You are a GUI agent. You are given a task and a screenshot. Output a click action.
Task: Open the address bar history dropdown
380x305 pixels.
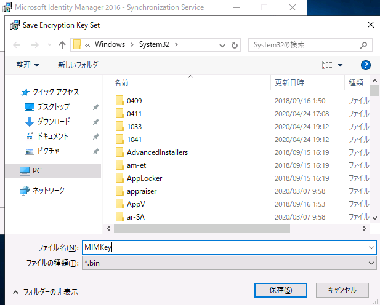pos(222,45)
